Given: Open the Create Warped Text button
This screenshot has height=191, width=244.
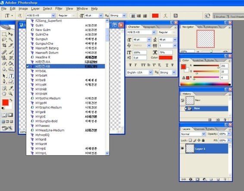Looking at the screenshot, I should pos(166,15).
